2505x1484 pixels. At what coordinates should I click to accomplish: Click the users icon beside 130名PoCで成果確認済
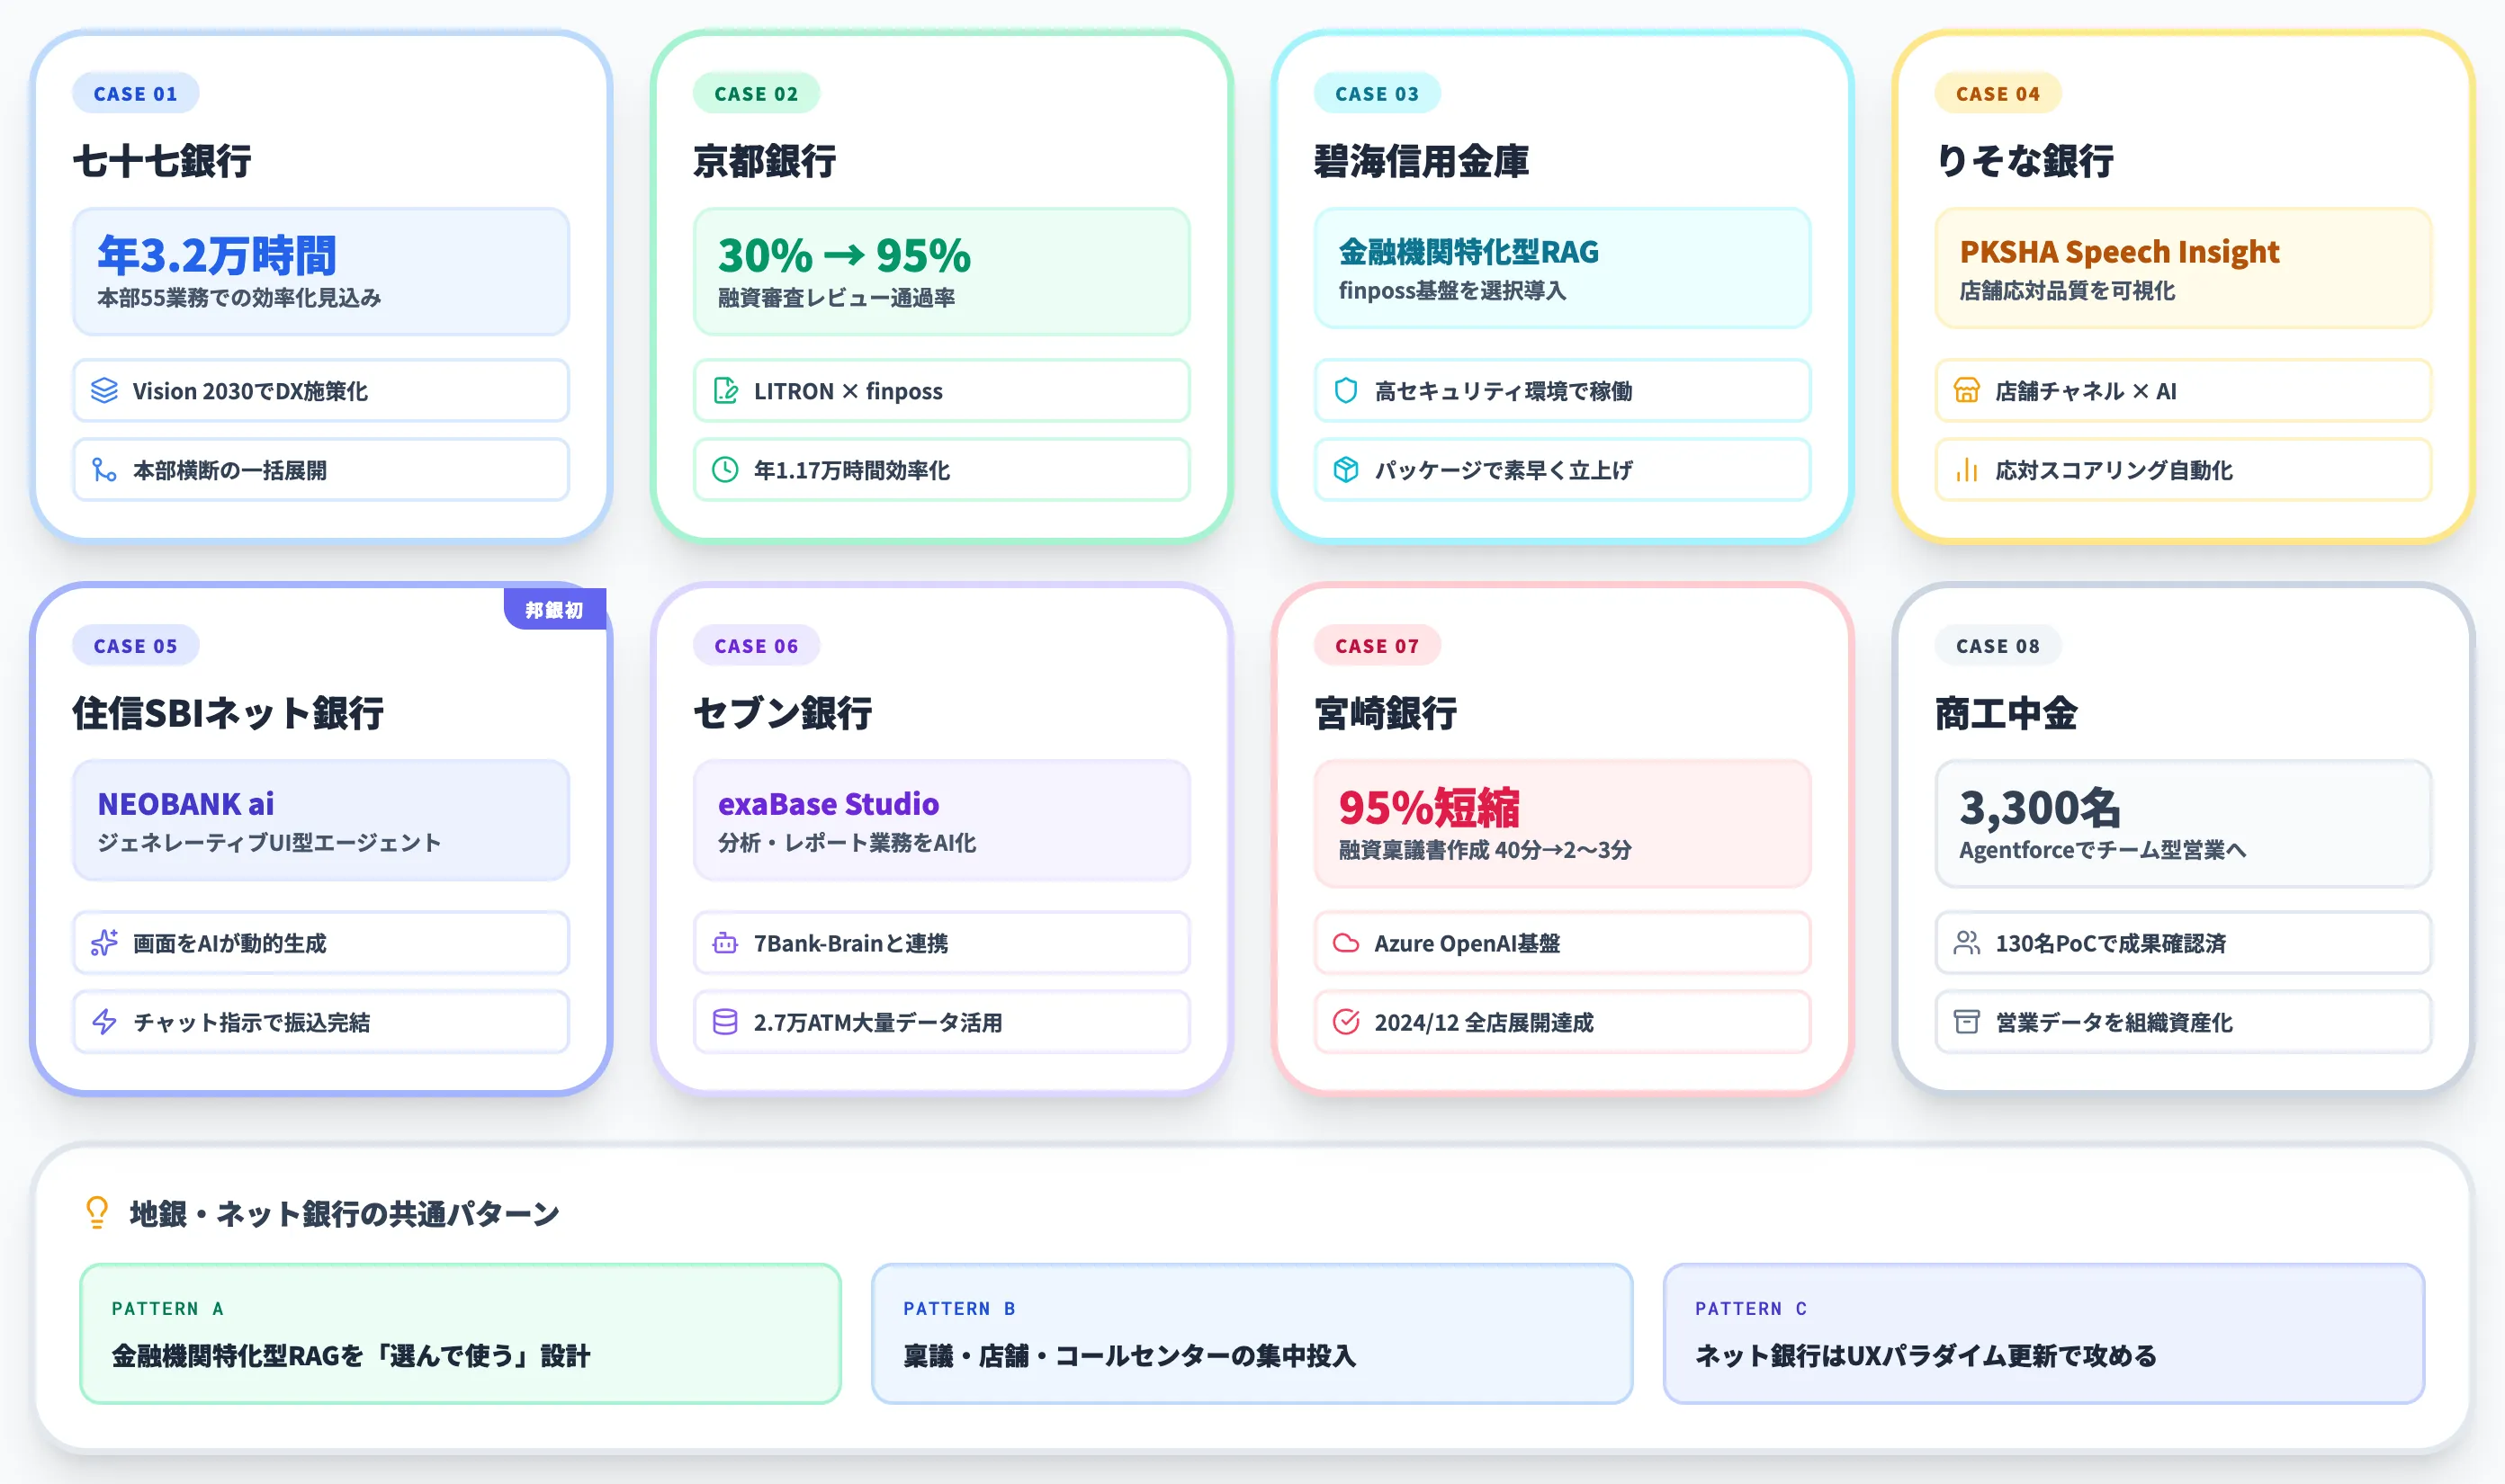point(1967,943)
